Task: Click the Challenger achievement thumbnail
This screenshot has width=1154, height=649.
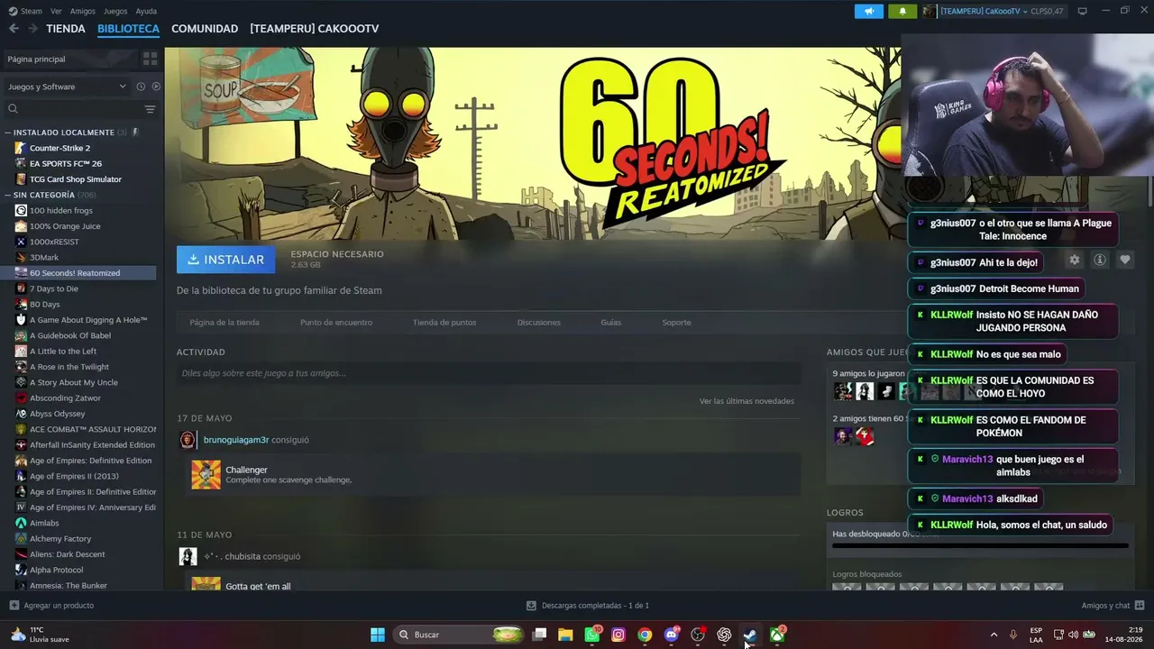Action: (206, 475)
